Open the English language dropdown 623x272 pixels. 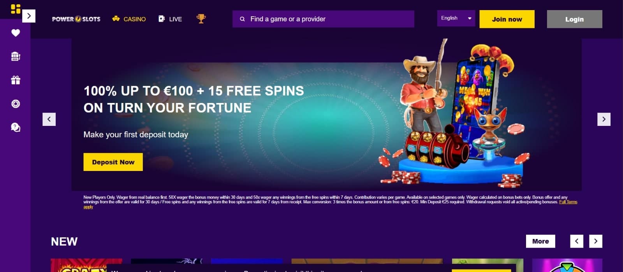[456, 18]
